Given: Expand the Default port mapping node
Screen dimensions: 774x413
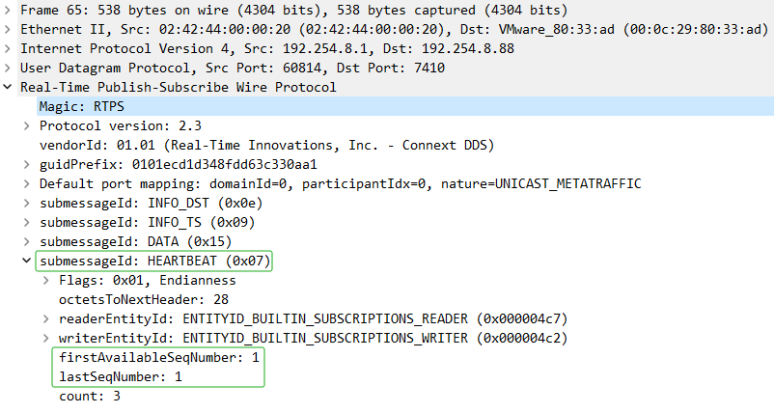Looking at the screenshot, I should (27, 183).
